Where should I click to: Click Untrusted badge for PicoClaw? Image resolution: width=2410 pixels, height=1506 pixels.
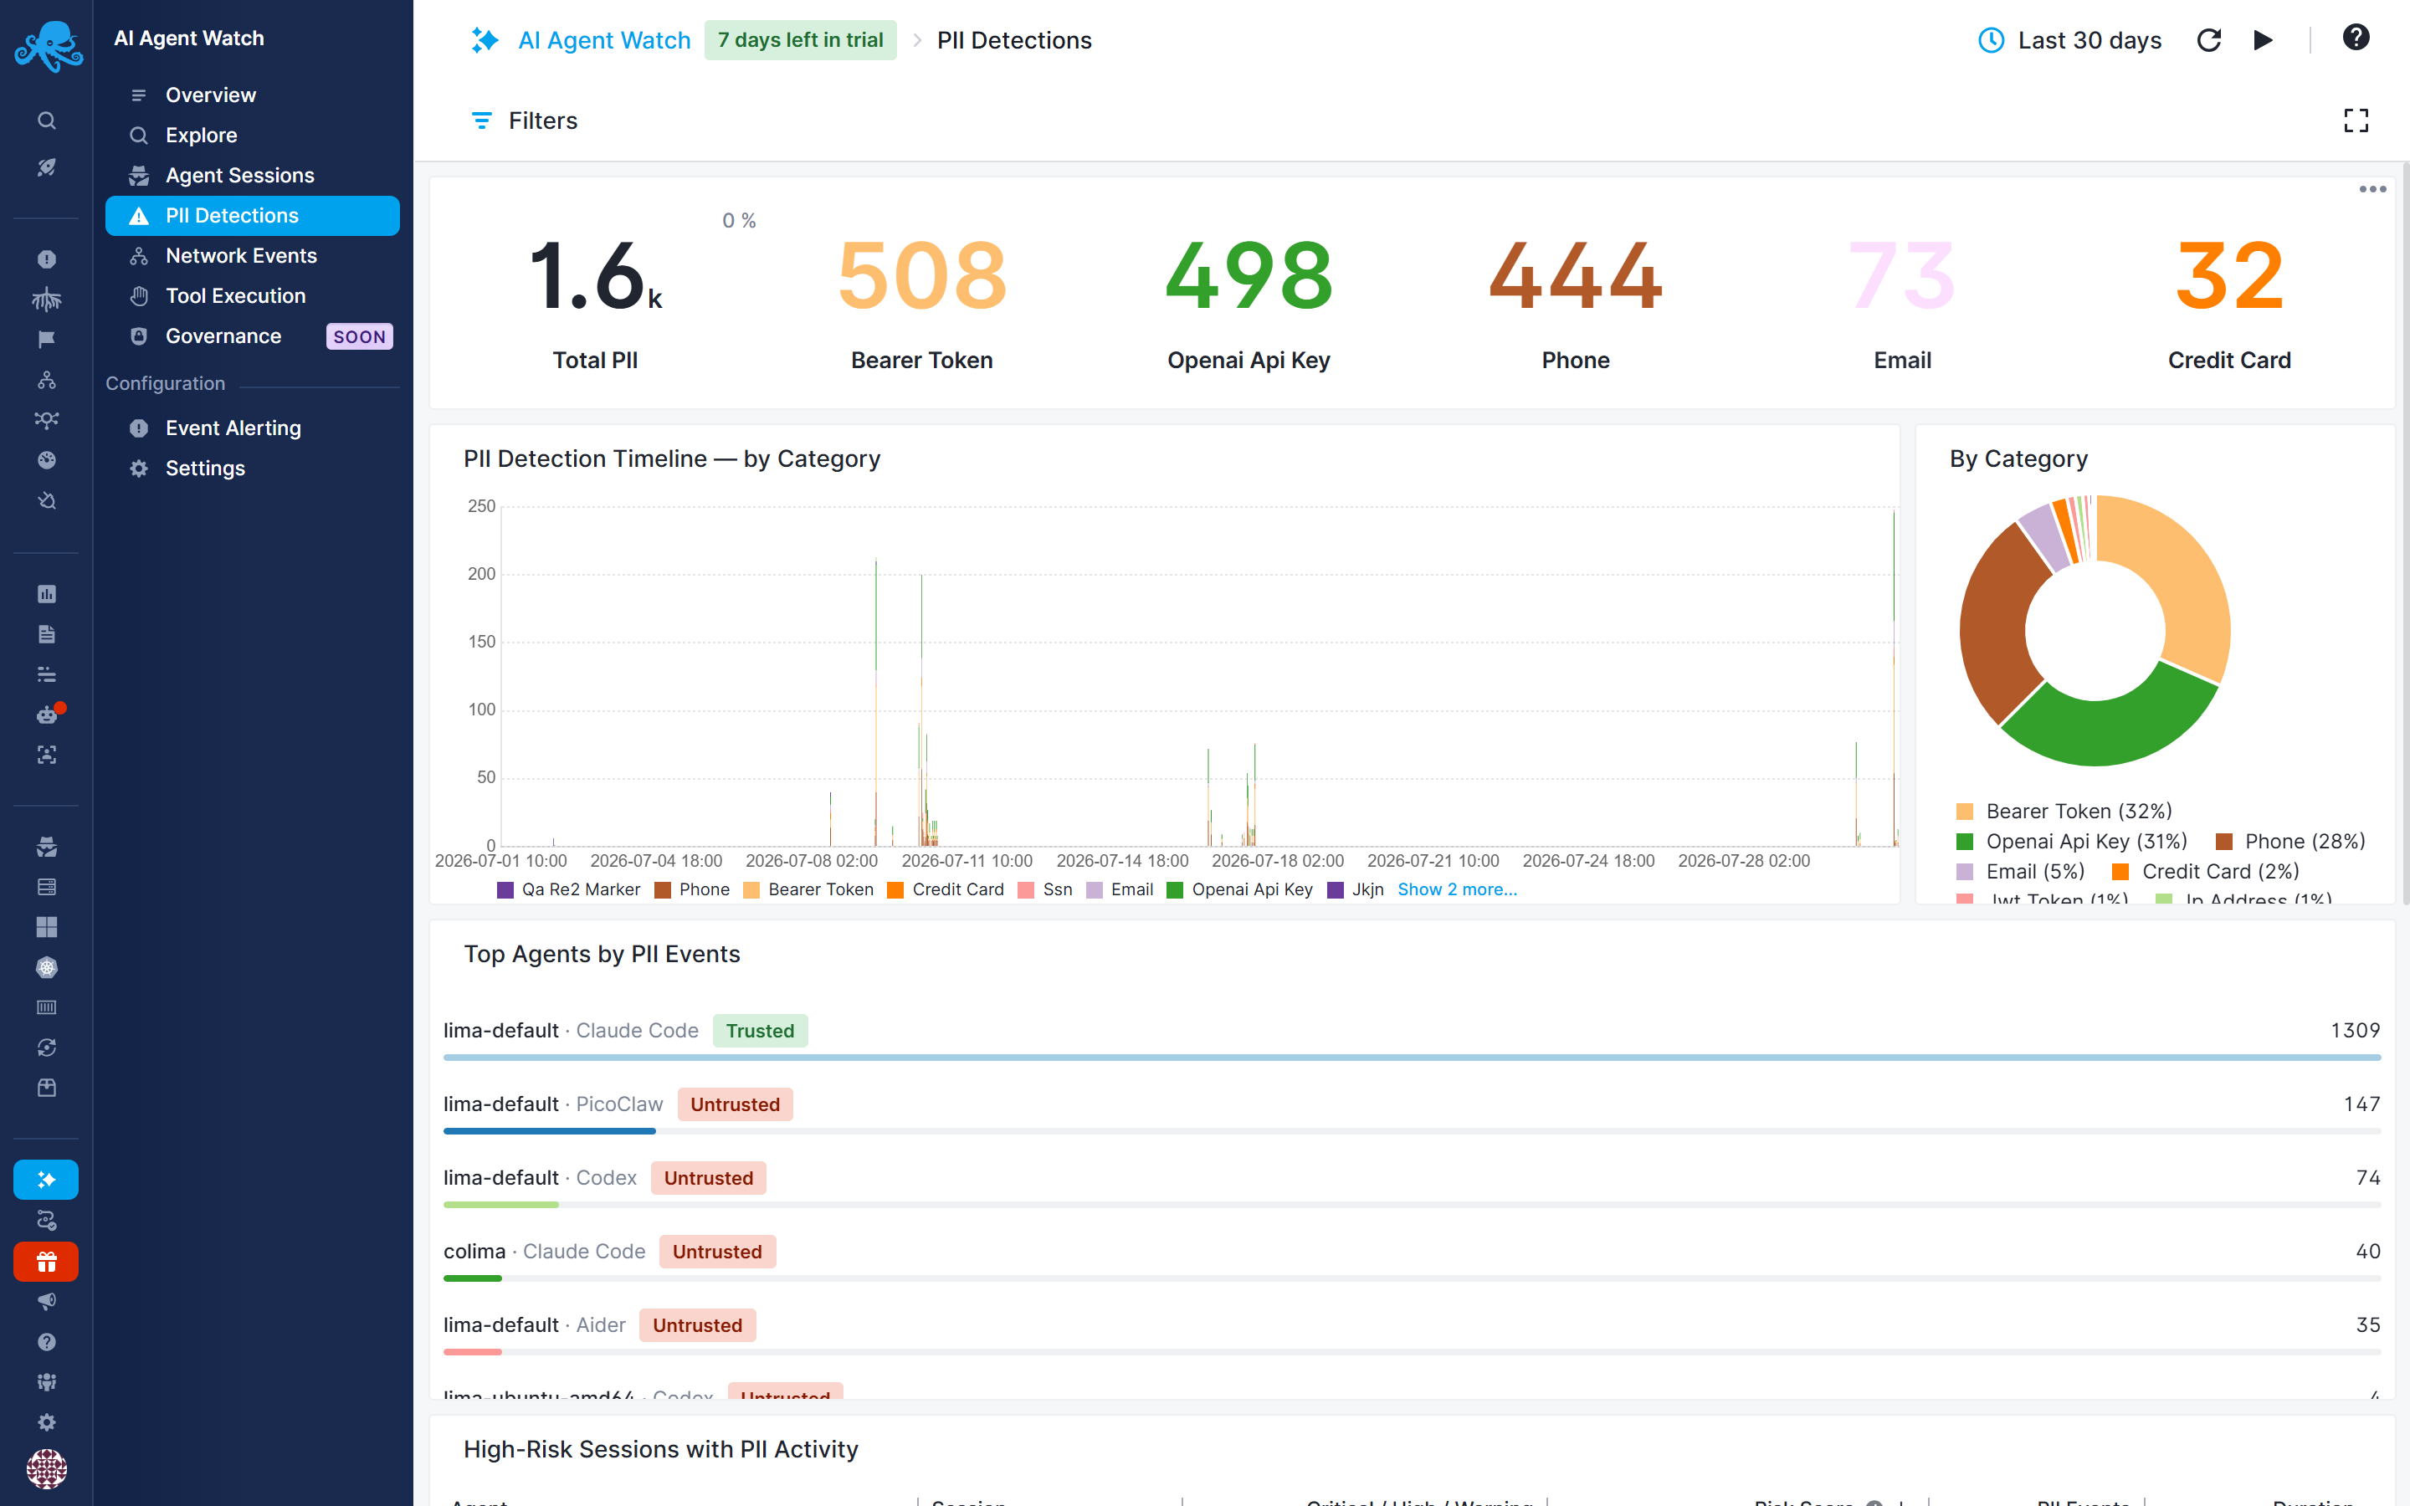(735, 1104)
